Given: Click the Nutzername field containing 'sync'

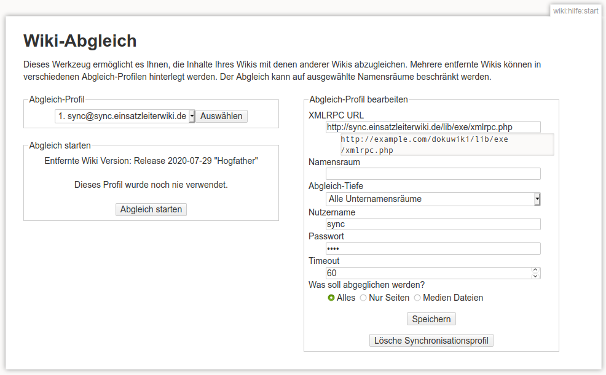Looking at the screenshot, I should coord(433,224).
